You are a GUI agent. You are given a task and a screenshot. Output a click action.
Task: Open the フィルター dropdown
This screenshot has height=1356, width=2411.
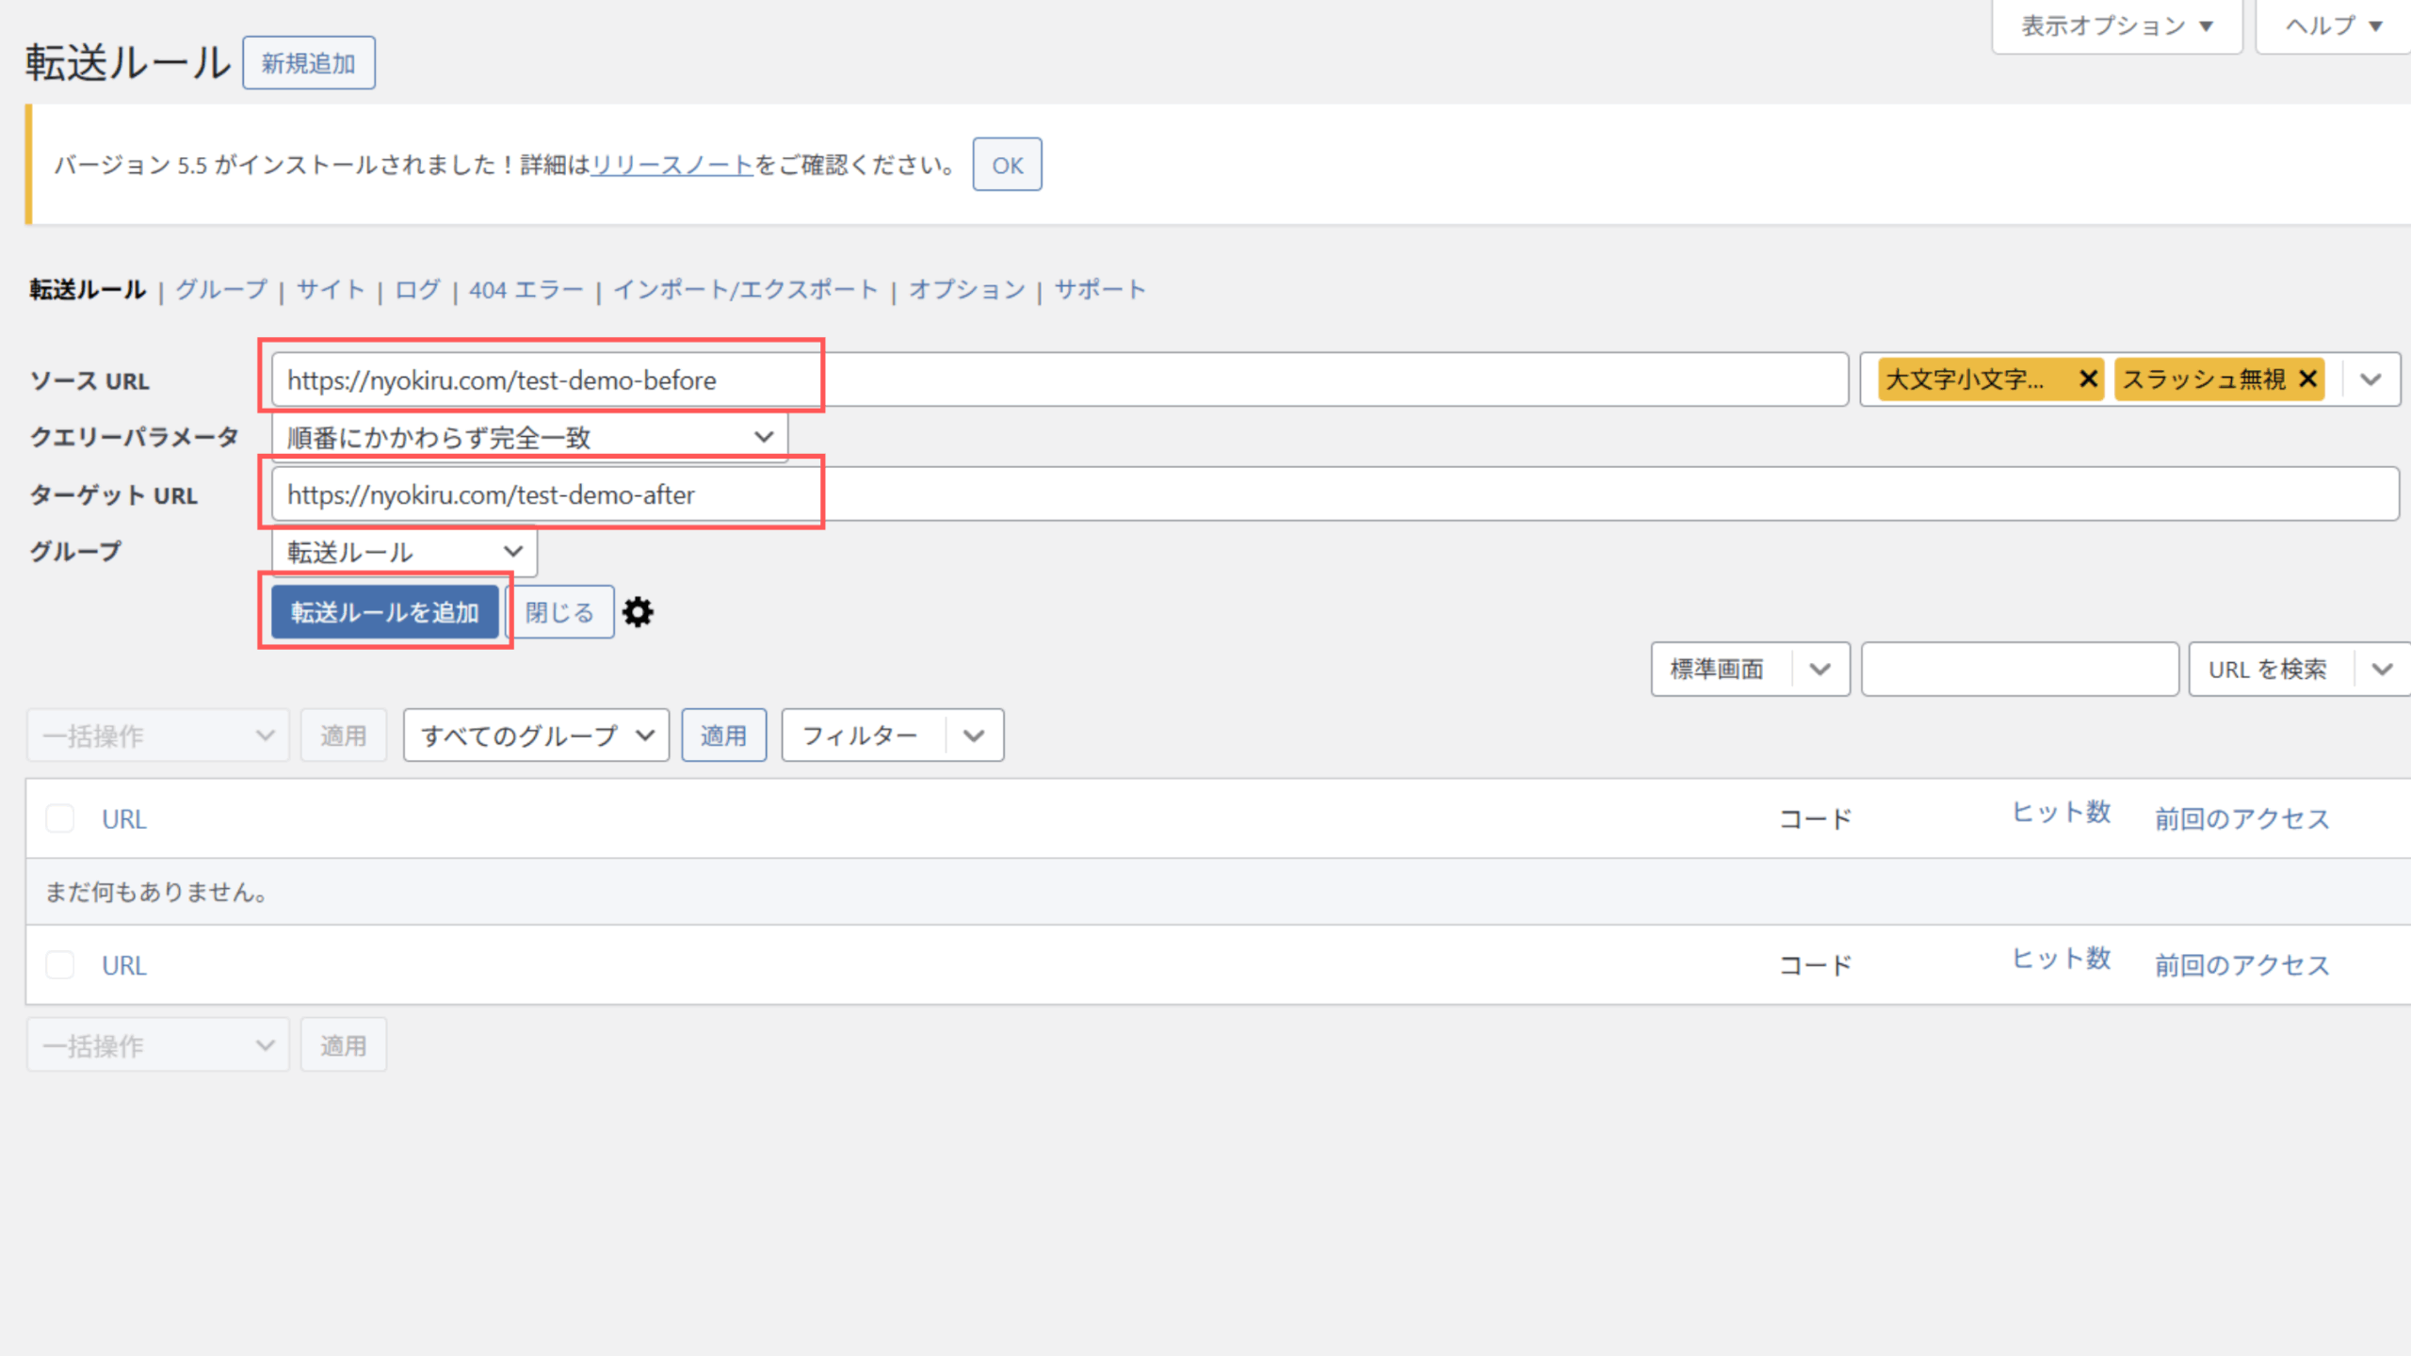(x=891, y=735)
